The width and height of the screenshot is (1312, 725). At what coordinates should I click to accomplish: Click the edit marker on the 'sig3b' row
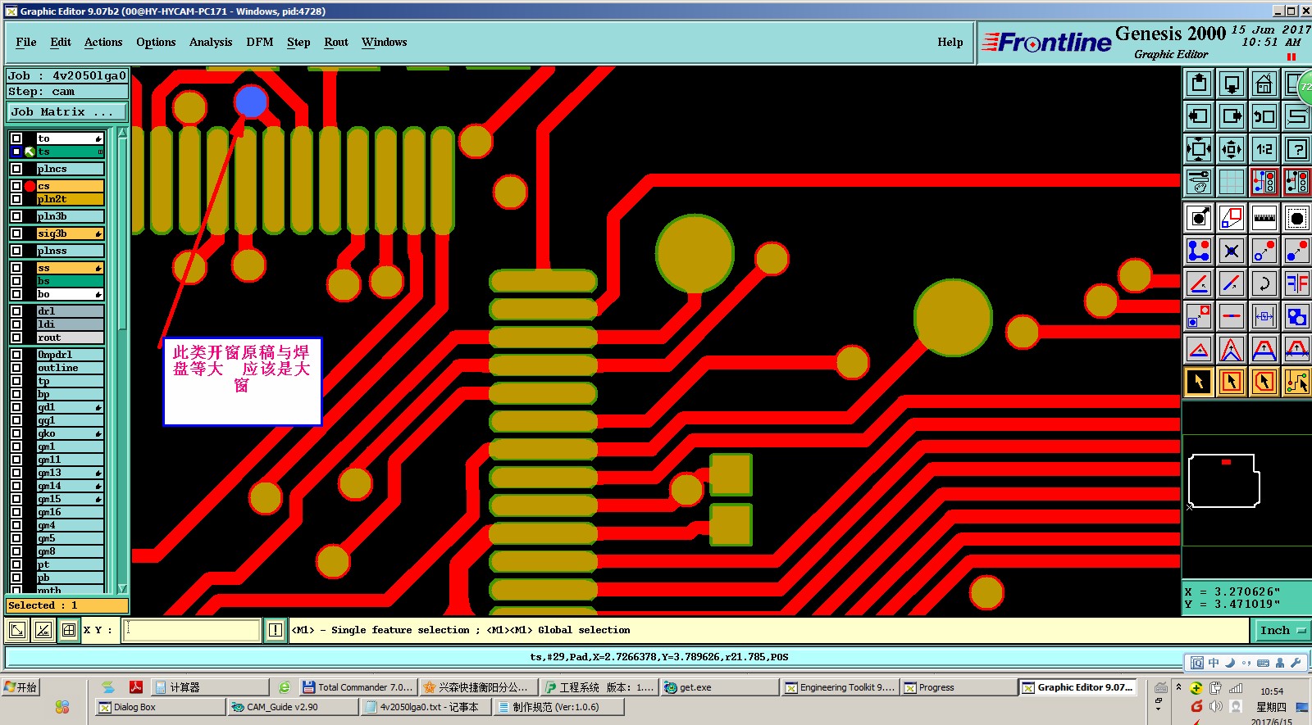pyautogui.click(x=98, y=233)
